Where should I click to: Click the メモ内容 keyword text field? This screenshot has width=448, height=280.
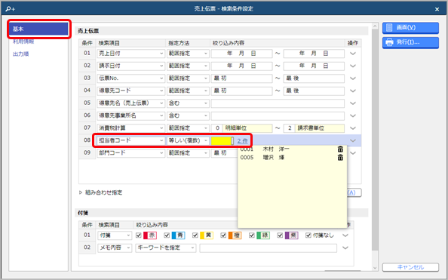[x=268, y=248]
